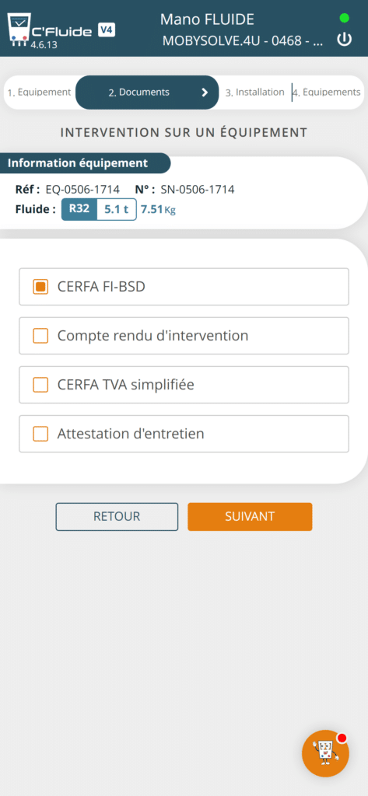
Task: Tap the power logout icon
Action: coord(345,40)
